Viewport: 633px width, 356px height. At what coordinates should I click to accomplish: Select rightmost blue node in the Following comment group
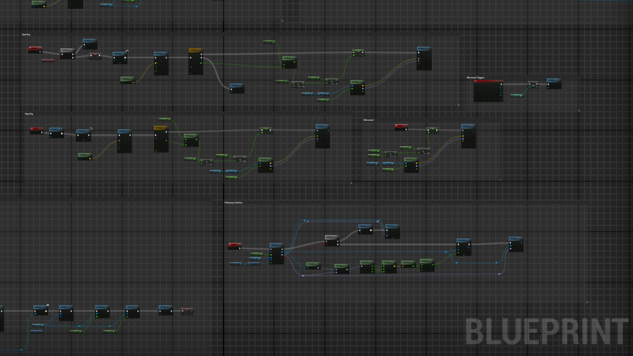point(516,244)
